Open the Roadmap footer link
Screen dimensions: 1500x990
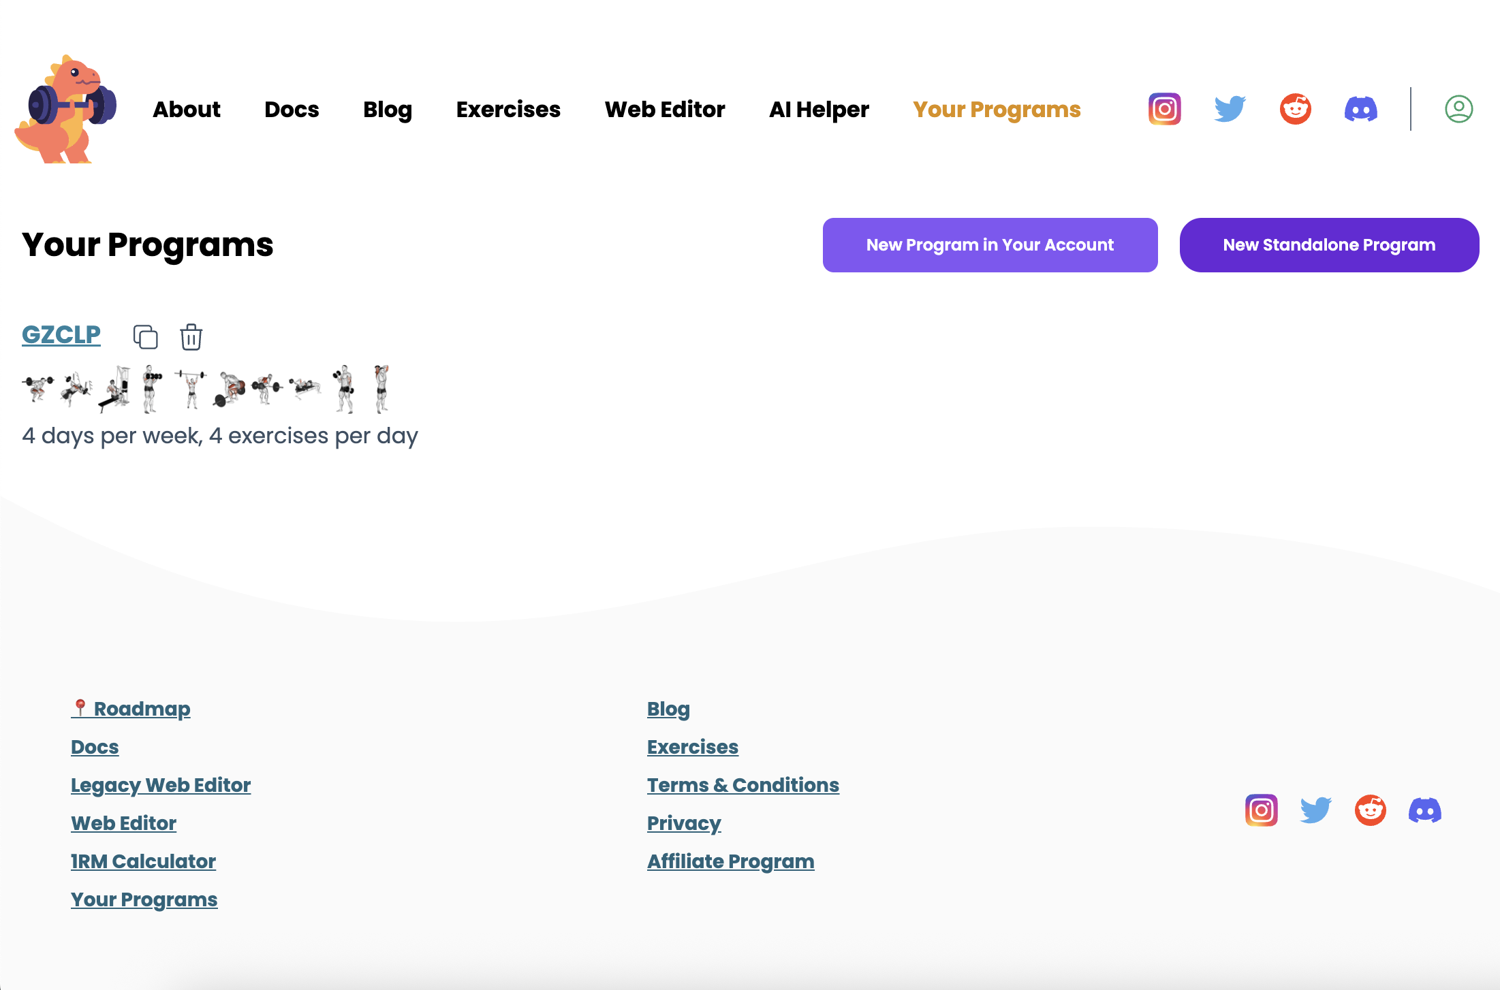coord(130,708)
